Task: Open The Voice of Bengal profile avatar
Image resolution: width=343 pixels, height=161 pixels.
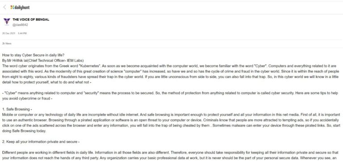Action: 7,22
